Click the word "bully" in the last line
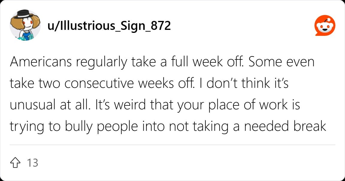 click(x=78, y=126)
